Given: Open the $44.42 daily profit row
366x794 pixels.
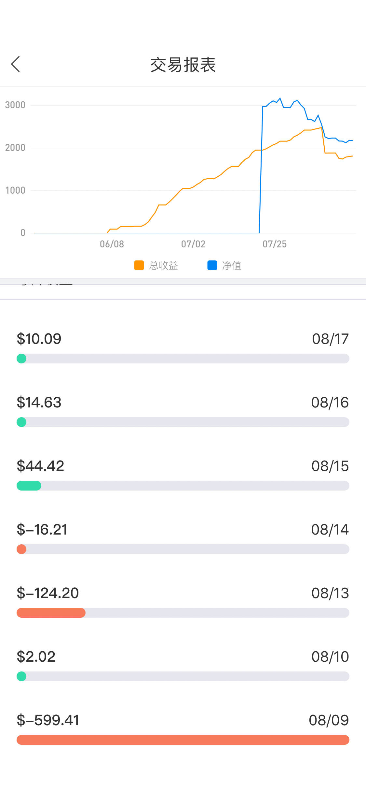Looking at the screenshot, I should [40, 466].
